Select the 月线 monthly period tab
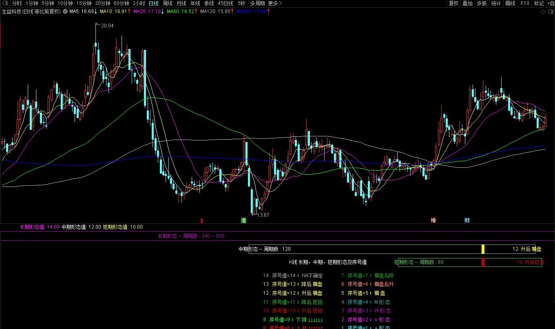The image size is (555, 329). tap(181, 3)
